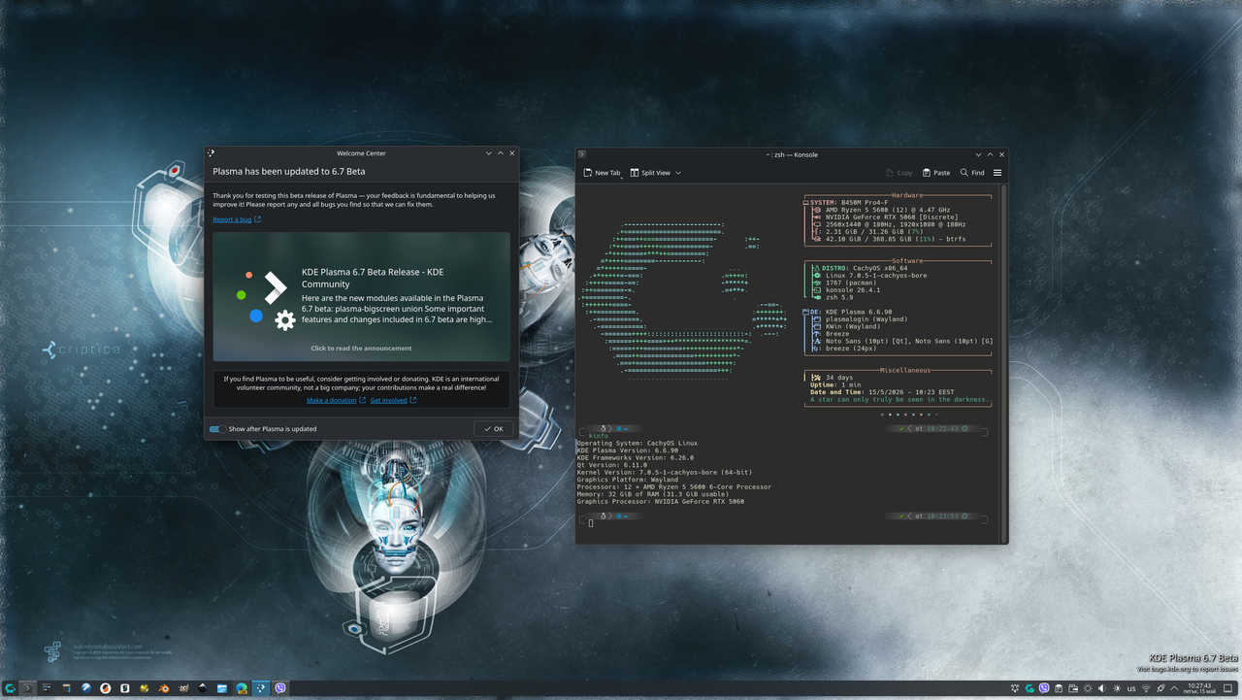The image size is (1242, 700).
Task: Open the volume control in tray
Action: (x=1101, y=688)
